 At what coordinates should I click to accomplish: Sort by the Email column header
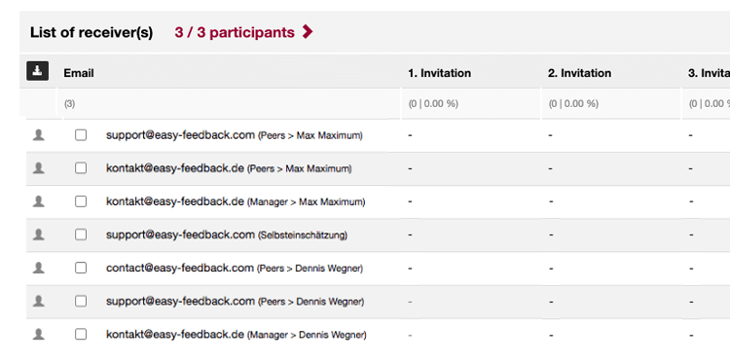pos(79,73)
